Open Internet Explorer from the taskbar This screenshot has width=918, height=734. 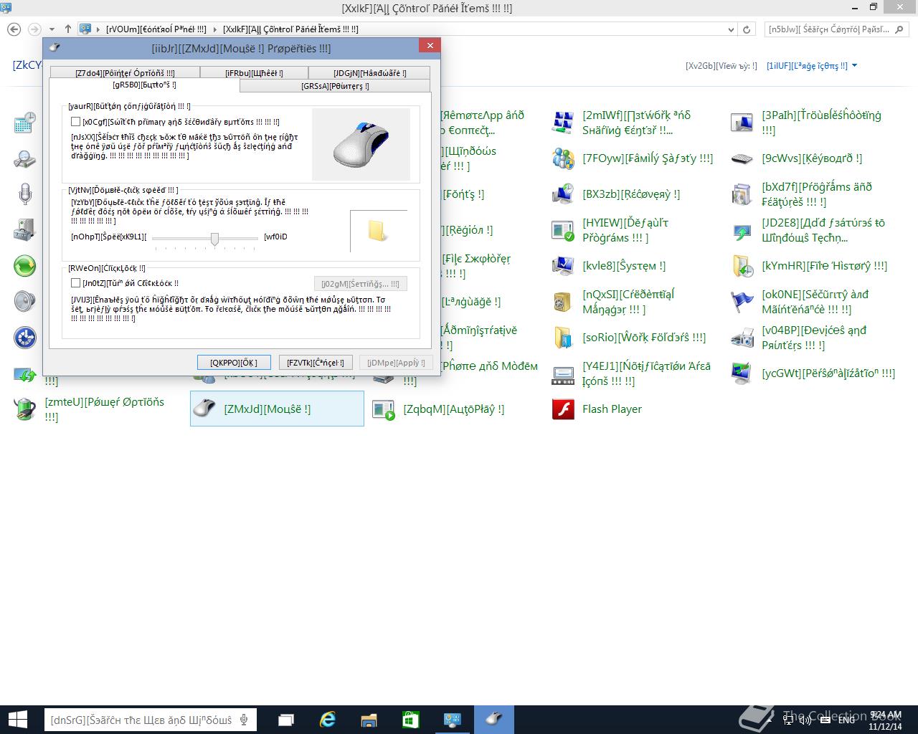(x=328, y=719)
